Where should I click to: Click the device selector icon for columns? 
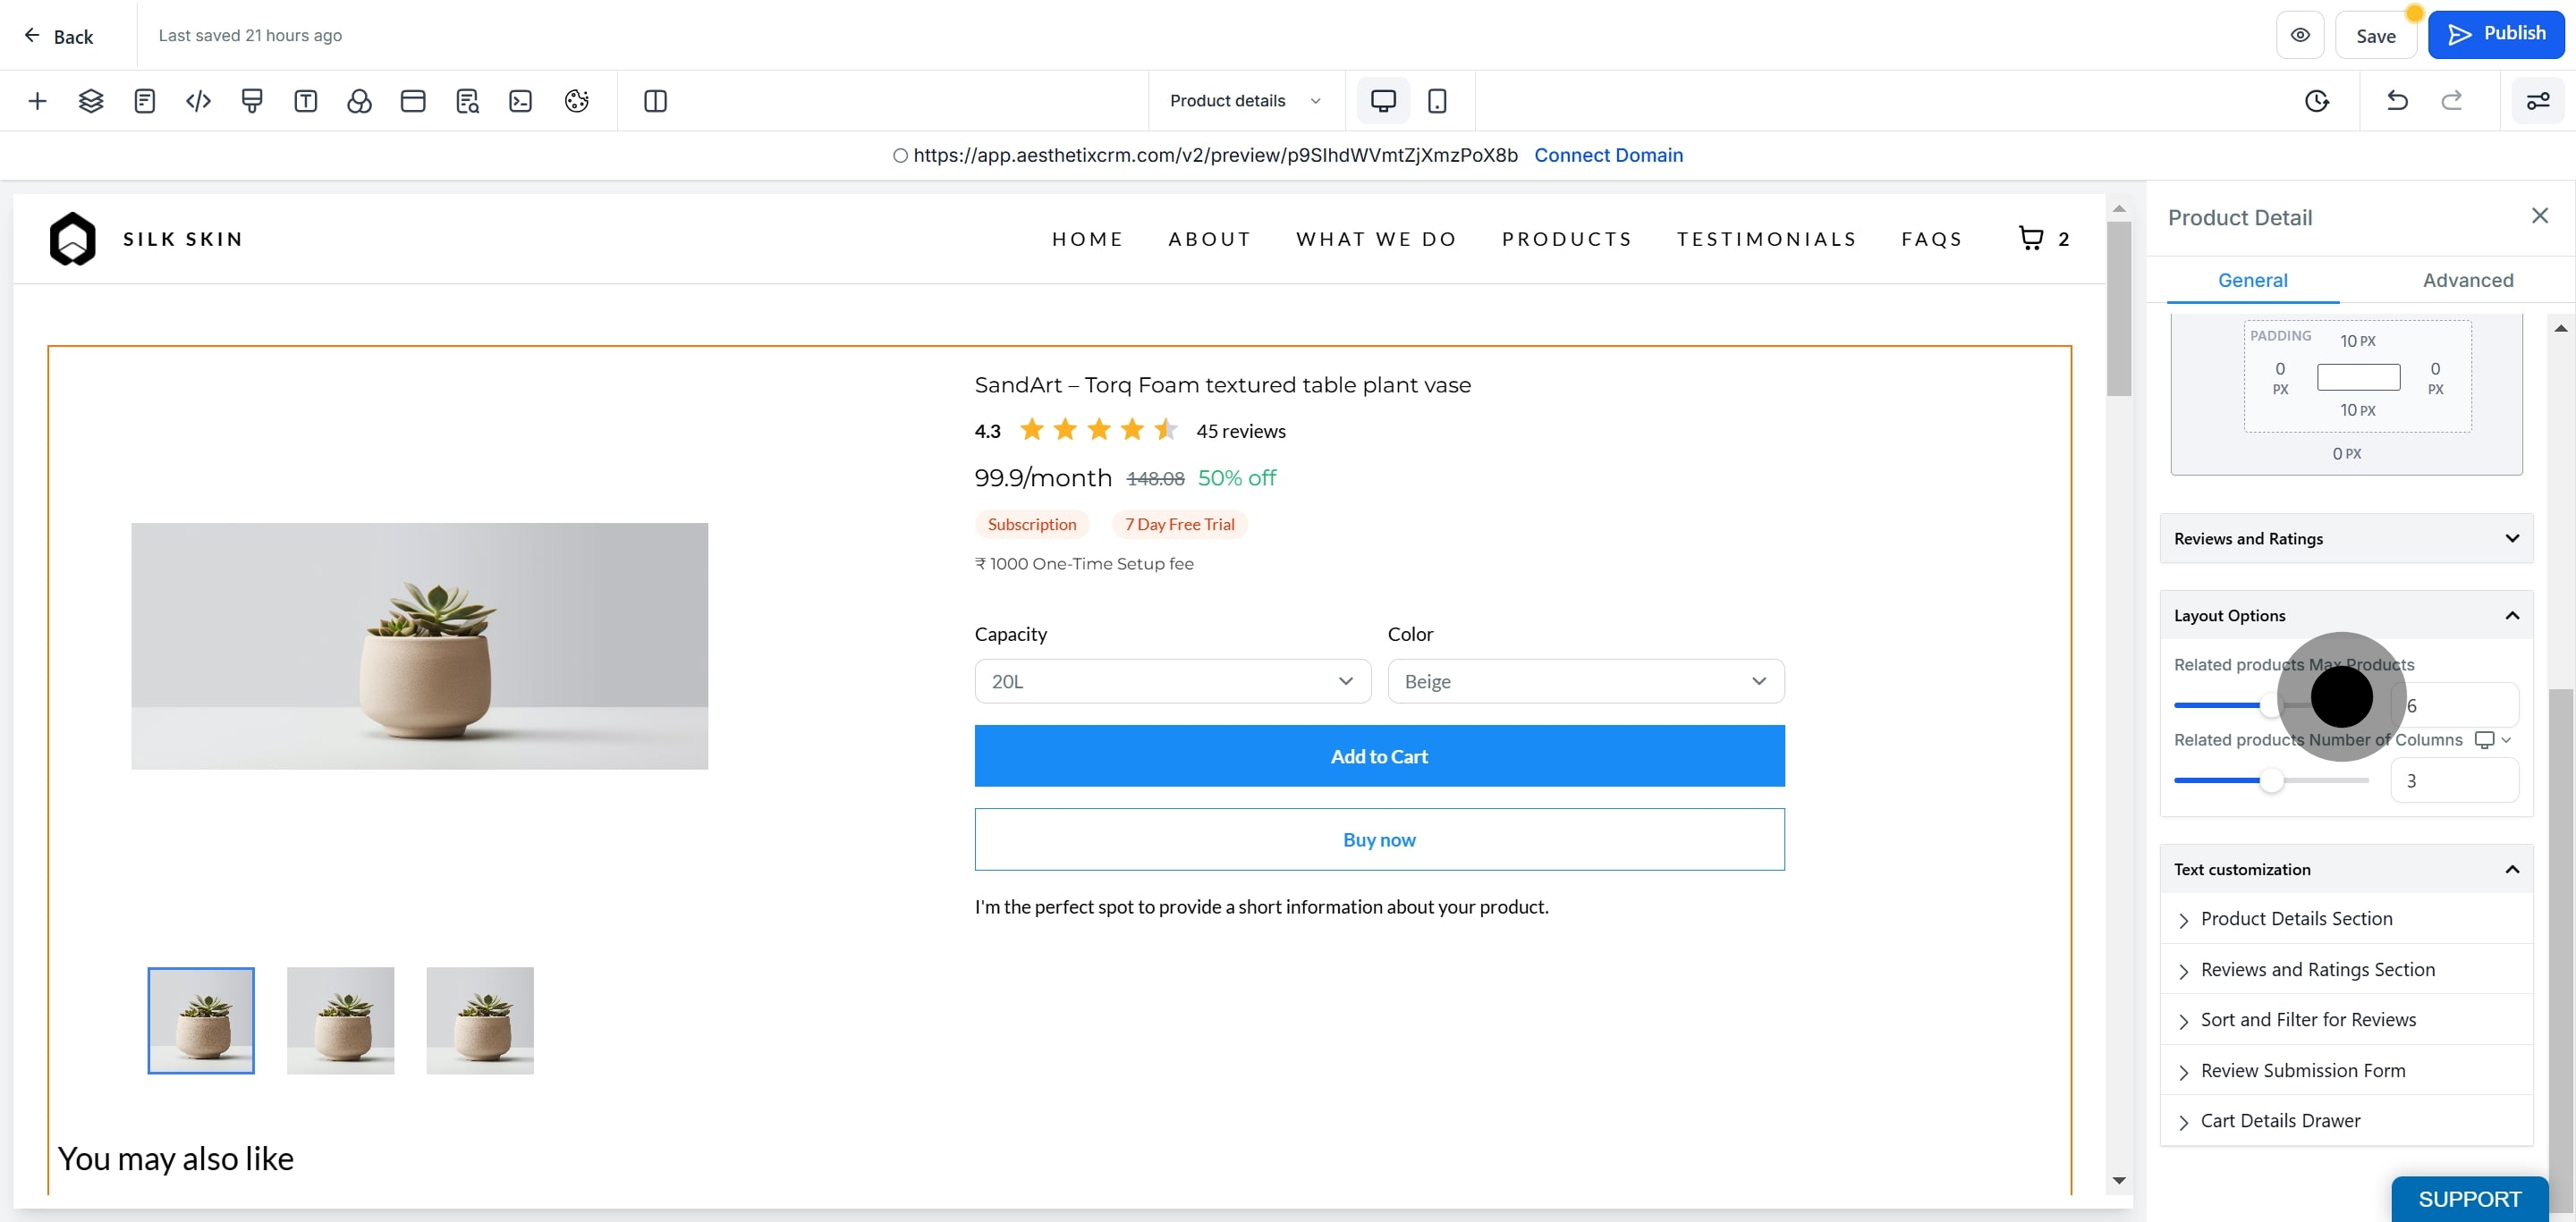[2493, 739]
